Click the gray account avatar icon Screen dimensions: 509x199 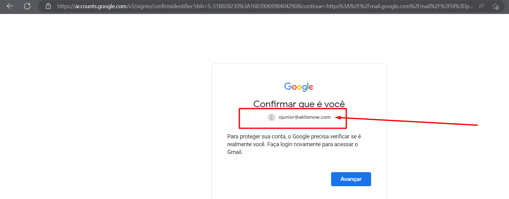tap(271, 117)
